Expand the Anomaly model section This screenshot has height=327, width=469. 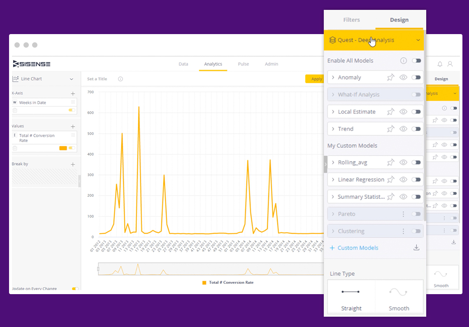[333, 78]
